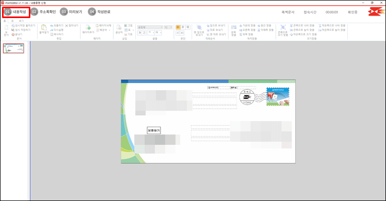This screenshot has width=386, height=201.
Task: Match size to smaller 작은쪽으로 크기 맞춤
Action: click(303, 35)
